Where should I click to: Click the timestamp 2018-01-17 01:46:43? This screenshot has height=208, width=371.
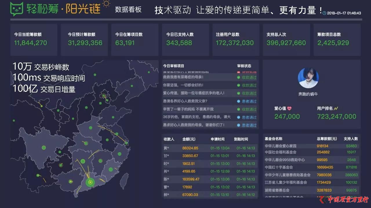click(x=344, y=13)
